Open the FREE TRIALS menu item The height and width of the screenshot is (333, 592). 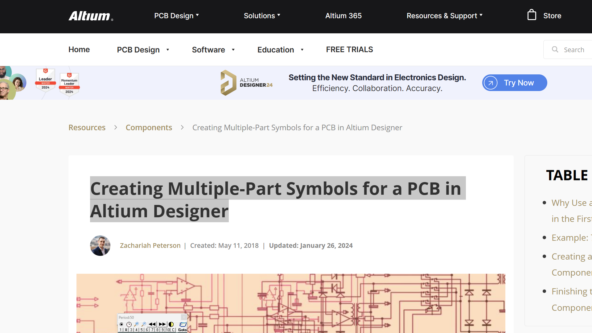[x=349, y=50]
